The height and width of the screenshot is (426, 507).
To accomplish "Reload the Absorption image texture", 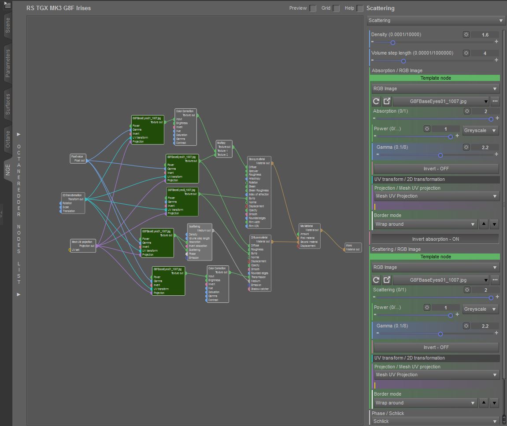I will pyautogui.click(x=376, y=101).
